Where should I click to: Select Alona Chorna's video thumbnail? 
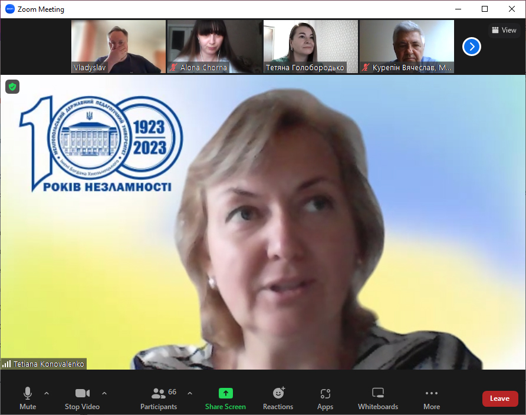(x=215, y=47)
